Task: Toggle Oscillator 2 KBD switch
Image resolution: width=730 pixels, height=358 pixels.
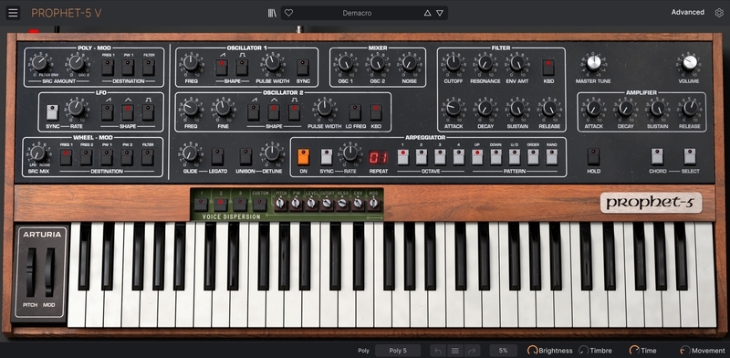Action: click(376, 112)
